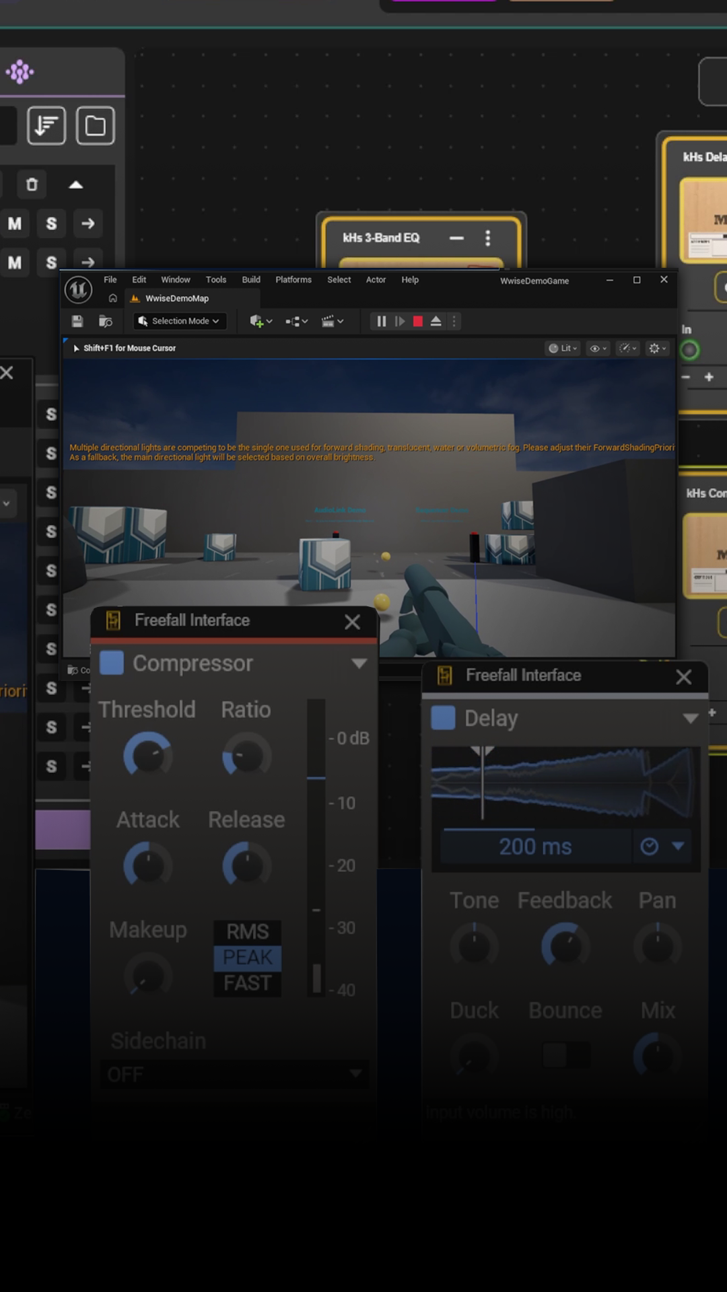Select FAST detection mode
The height and width of the screenshot is (1292, 727).
248,984
